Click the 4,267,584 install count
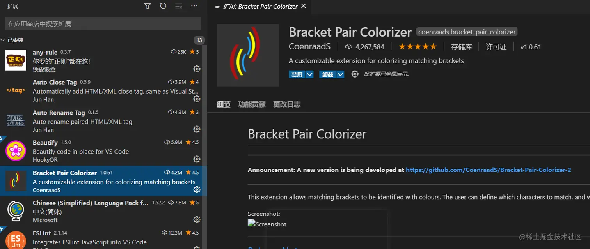This screenshot has width=590, height=249. click(365, 47)
